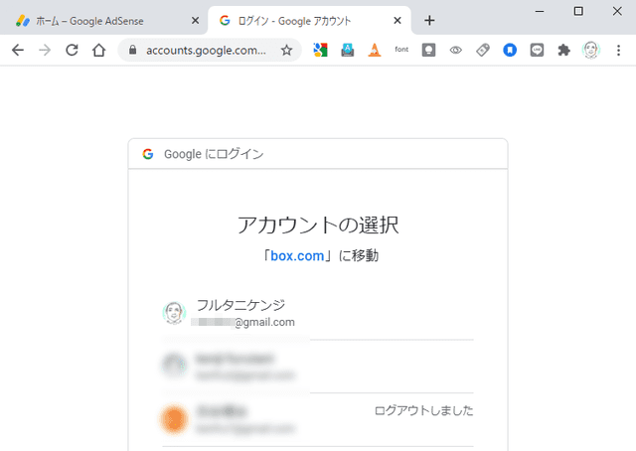Reload the current page
Screen dimensions: 636x451
[x=72, y=51]
